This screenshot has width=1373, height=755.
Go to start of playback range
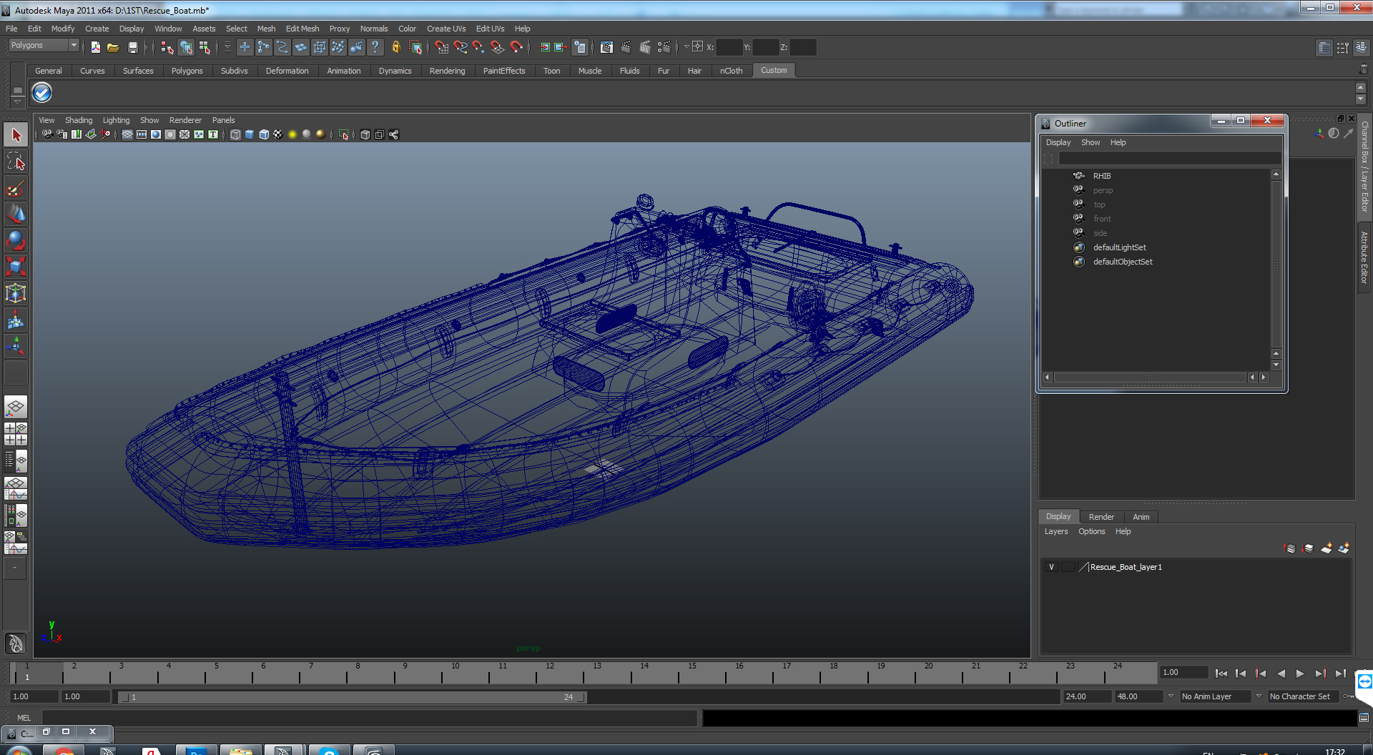point(1221,673)
